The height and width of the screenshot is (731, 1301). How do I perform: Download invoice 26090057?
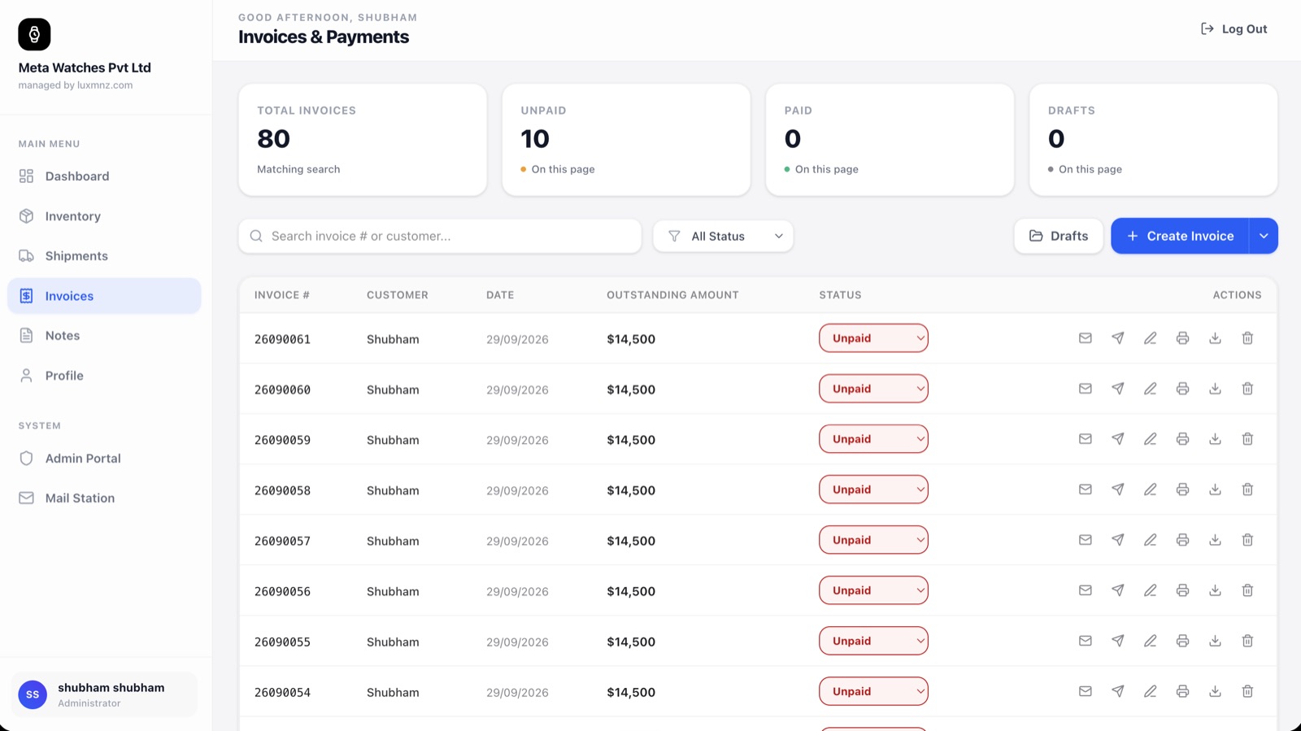(1216, 540)
